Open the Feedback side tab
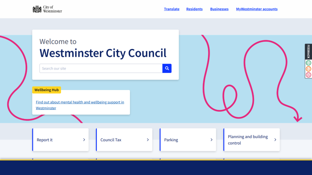The width and height of the screenshot is (312, 175). point(308,52)
